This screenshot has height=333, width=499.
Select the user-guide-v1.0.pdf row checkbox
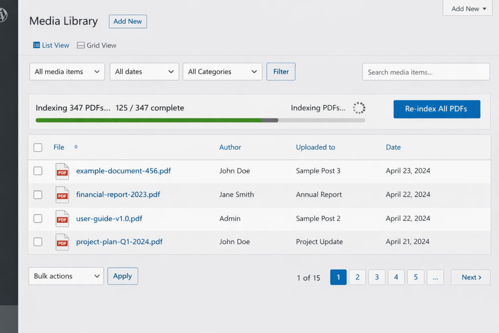tap(38, 218)
